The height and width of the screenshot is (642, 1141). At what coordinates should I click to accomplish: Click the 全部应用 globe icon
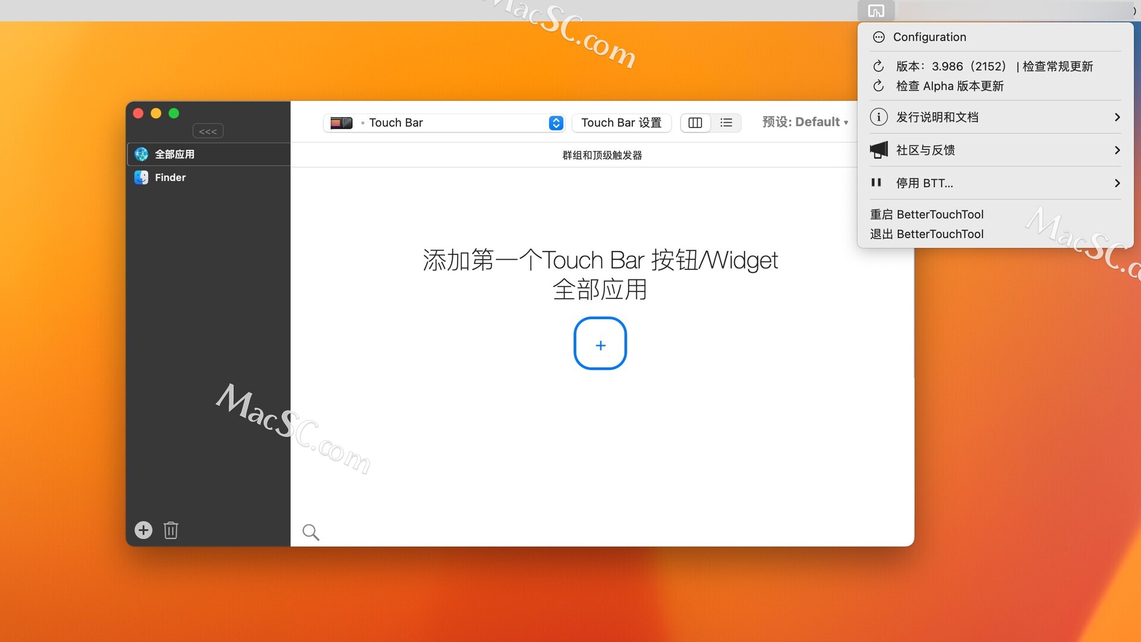point(141,154)
